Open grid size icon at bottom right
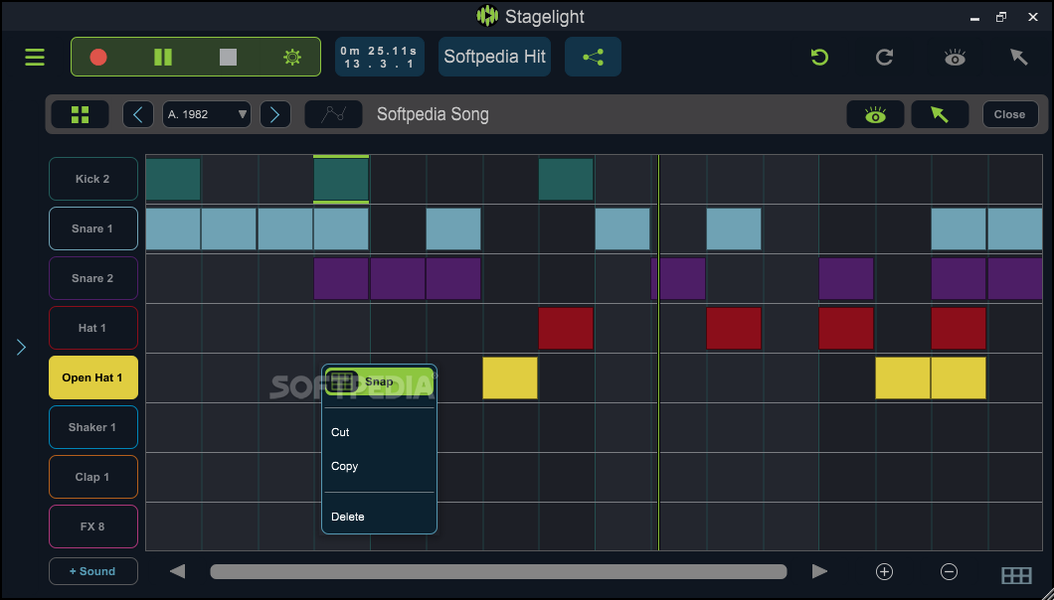The height and width of the screenshot is (600, 1054). 1016,575
